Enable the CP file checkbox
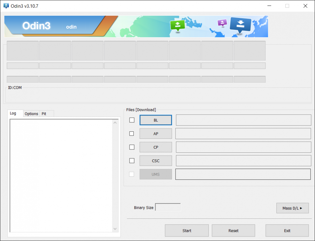The width and height of the screenshot is (315, 241). [132, 147]
